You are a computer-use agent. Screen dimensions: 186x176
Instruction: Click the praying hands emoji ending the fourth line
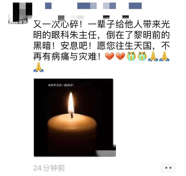tap(164, 56)
